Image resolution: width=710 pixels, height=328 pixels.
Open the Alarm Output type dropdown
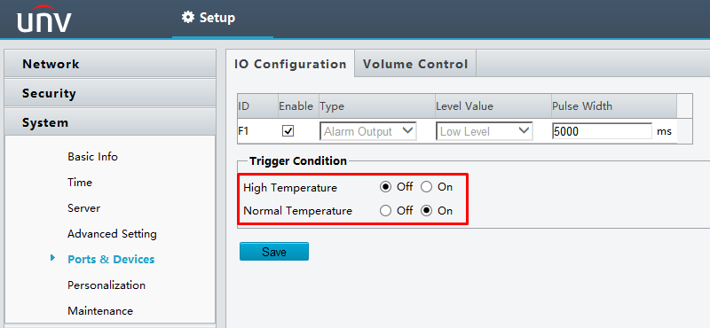[x=368, y=131]
